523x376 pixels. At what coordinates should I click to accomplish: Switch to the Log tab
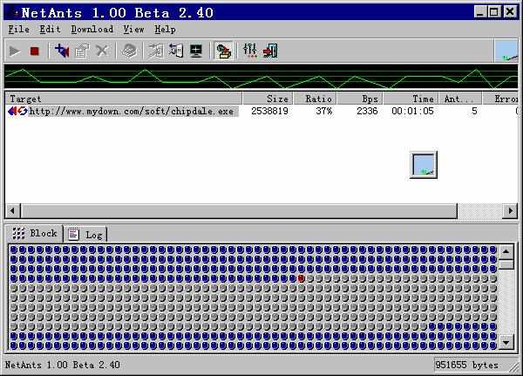point(86,235)
